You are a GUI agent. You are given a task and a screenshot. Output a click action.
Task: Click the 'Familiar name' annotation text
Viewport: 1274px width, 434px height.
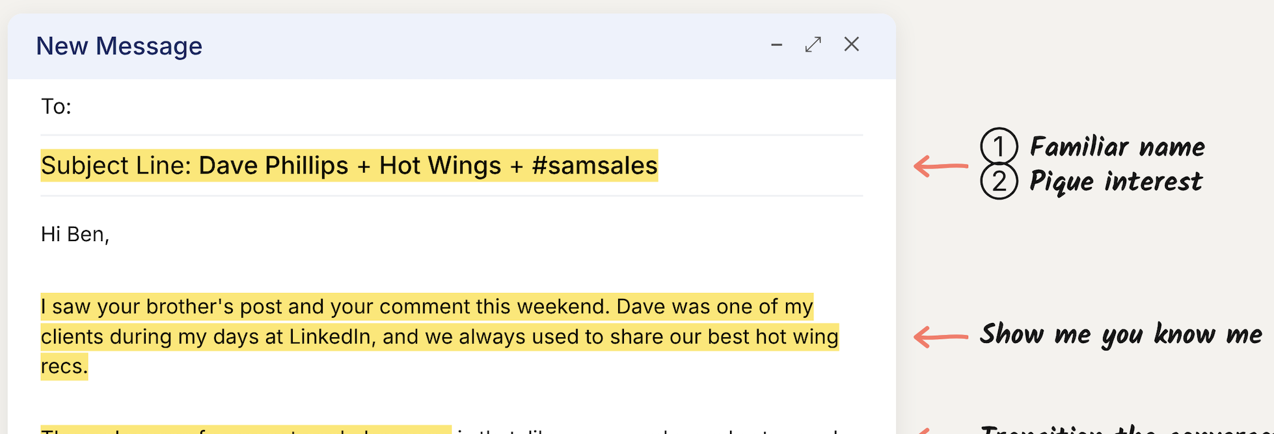(x=1117, y=147)
